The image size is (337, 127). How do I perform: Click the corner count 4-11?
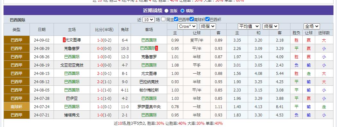(x=125, y=90)
